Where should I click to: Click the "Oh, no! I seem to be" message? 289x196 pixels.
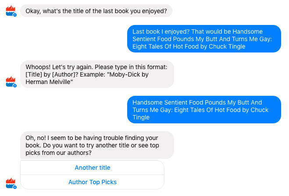click(97, 145)
